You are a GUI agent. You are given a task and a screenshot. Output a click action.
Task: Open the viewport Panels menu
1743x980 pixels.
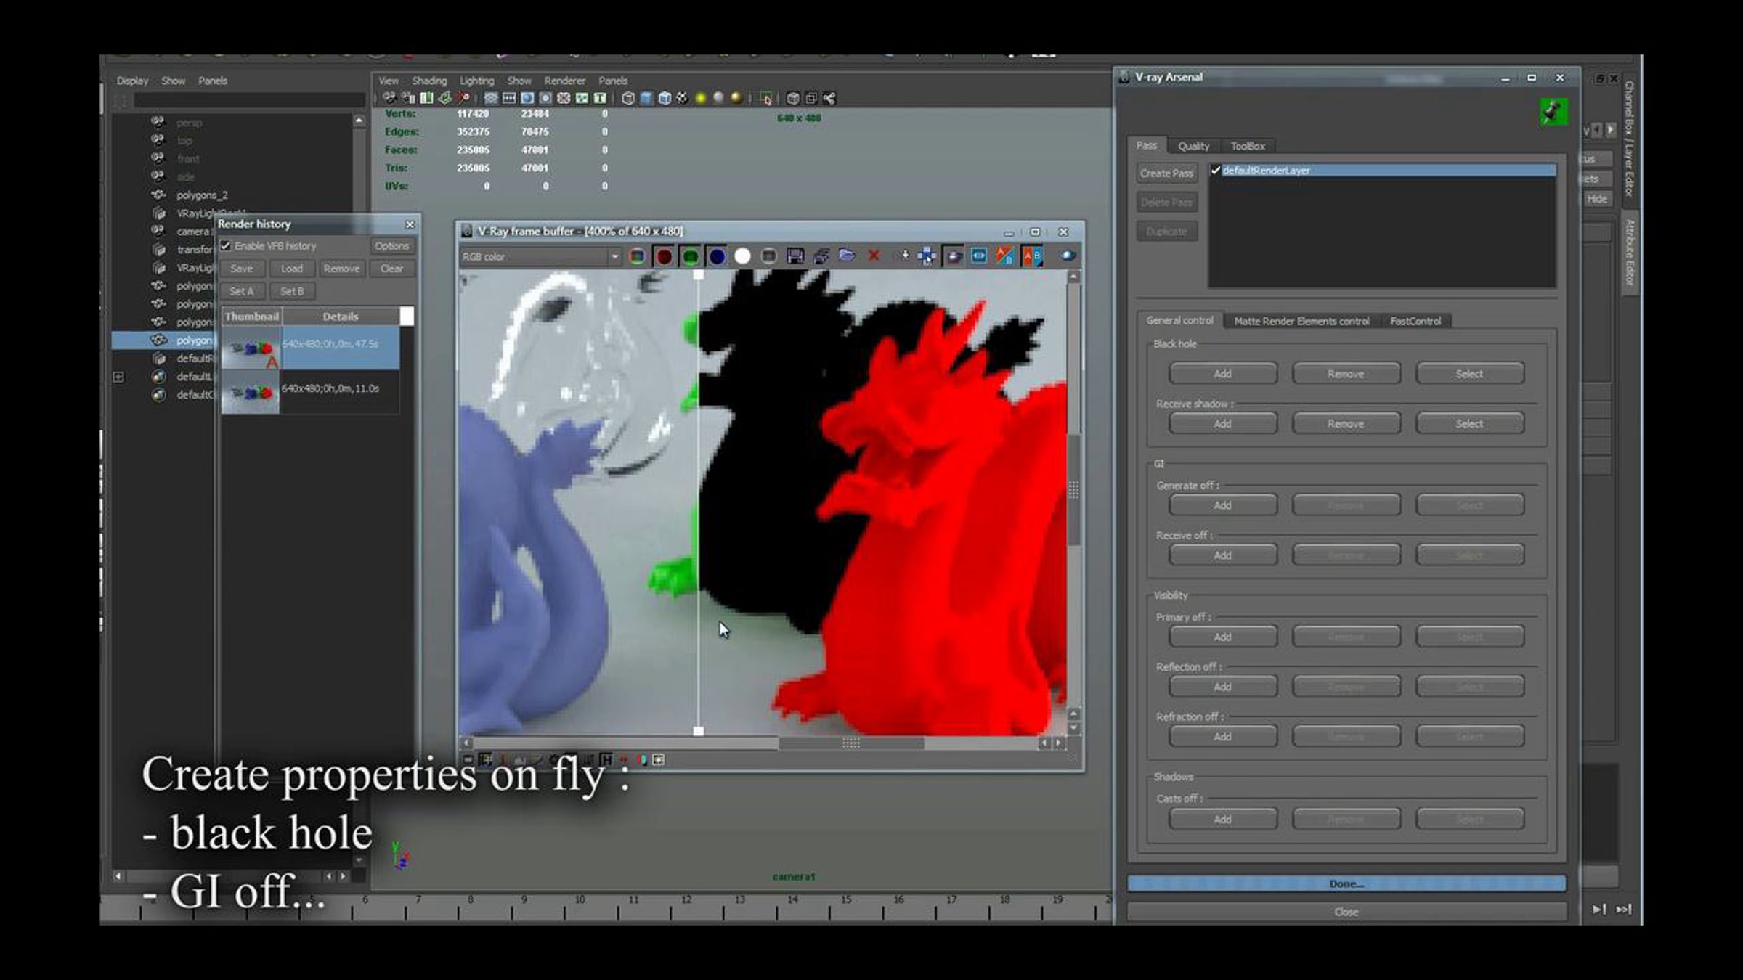[x=613, y=81]
